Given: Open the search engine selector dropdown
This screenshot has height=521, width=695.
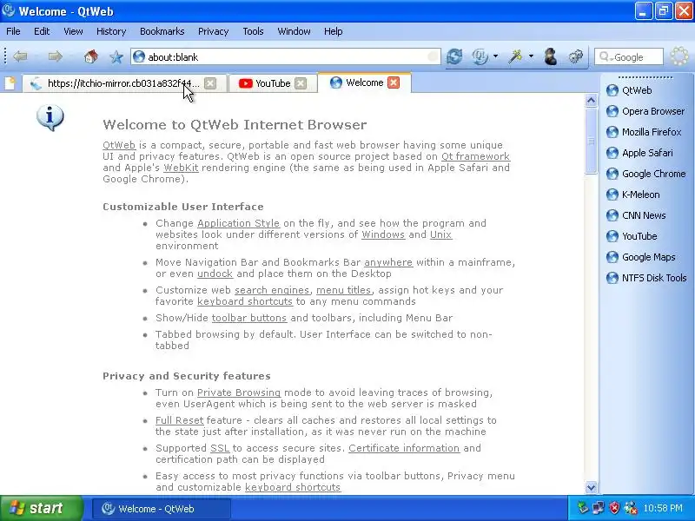Looking at the screenshot, I should click(x=606, y=56).
